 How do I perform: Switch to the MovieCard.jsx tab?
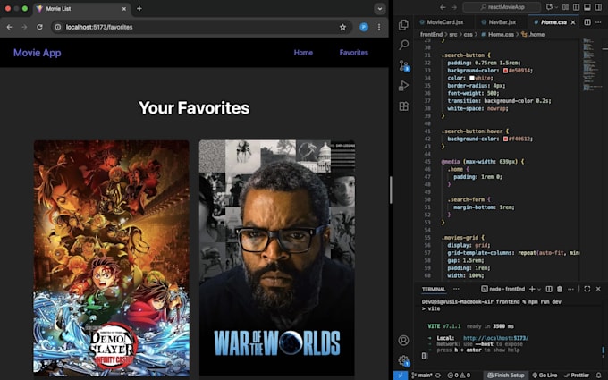[x=444, y=22]
